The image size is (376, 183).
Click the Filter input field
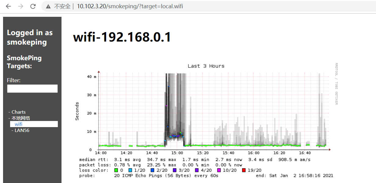[x=32, y=89]
